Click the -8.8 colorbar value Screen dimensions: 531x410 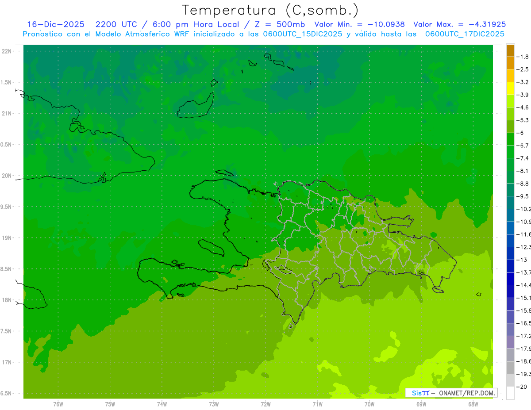[x=523, y=184]
